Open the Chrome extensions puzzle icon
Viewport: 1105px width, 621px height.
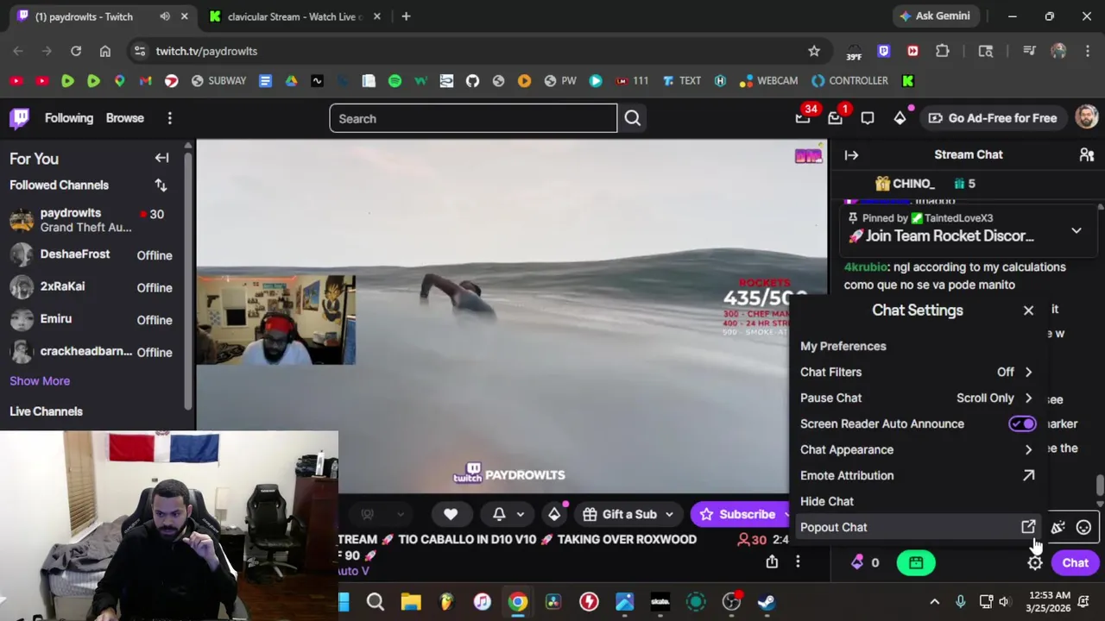[x=943, y=51]
